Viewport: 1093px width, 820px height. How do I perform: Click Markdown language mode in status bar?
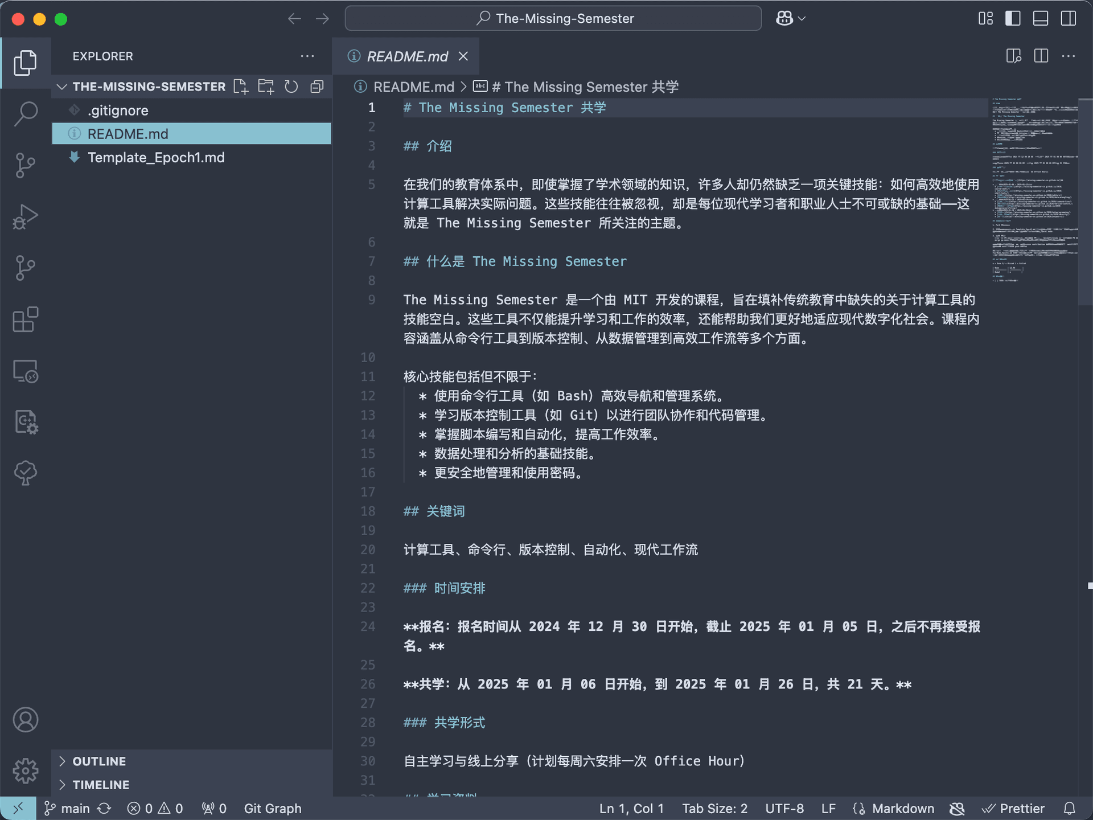(903, 809)
